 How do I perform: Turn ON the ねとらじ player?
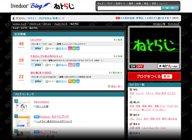coord(133,66)
